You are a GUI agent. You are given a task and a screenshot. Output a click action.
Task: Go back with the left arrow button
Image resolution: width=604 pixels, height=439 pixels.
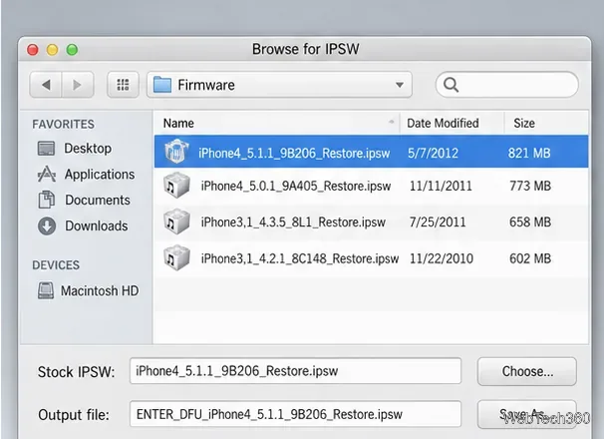[x=46, y=85]
